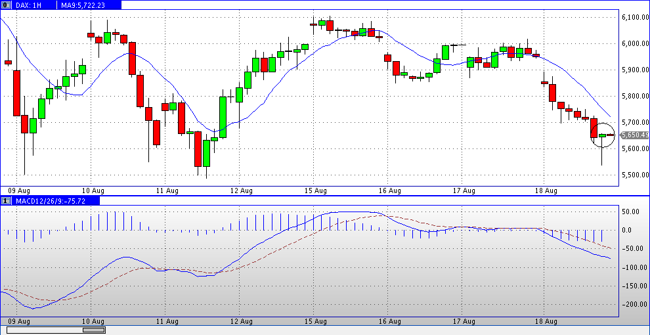Viewport: 650px width, 335px height.
Task: Click the 18 Aug date under the price chart
Action: (x=546, y=190)
